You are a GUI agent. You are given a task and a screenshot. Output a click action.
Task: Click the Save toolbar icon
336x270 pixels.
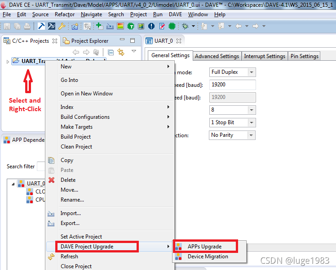7,26
